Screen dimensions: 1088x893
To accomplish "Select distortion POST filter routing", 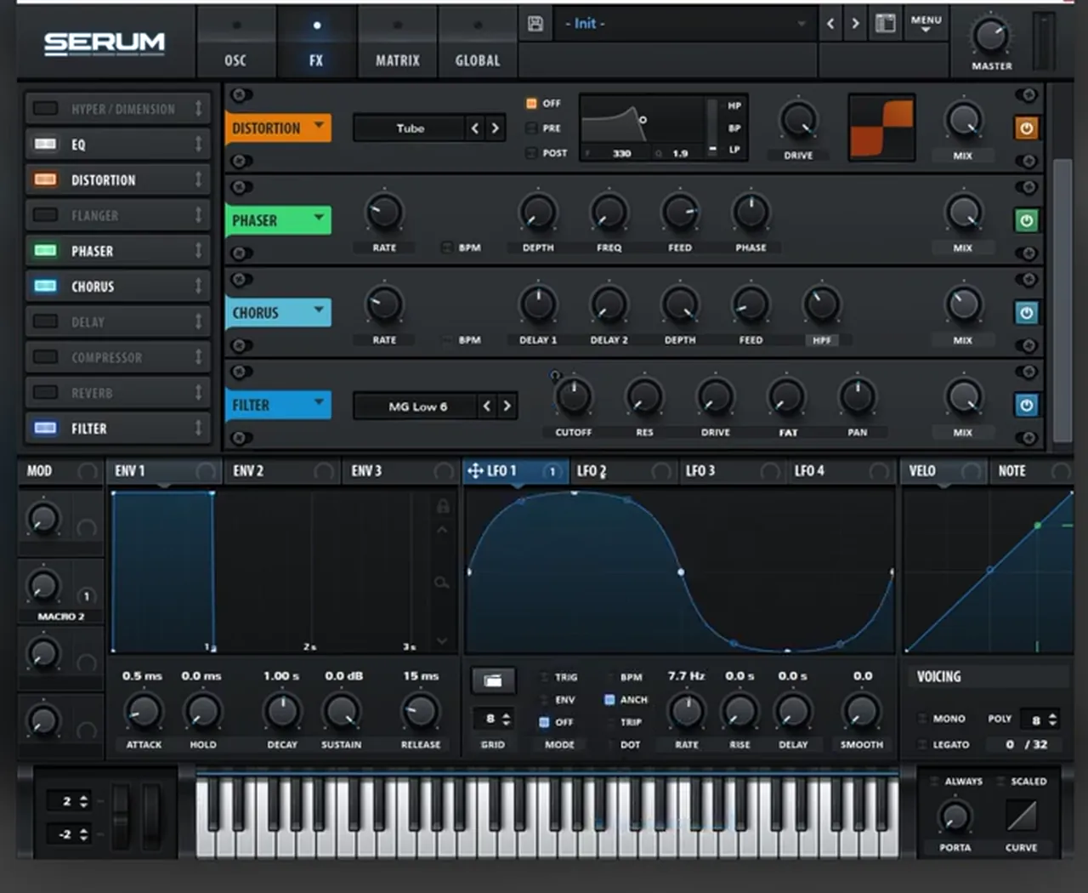I will [x=531, y=153].
